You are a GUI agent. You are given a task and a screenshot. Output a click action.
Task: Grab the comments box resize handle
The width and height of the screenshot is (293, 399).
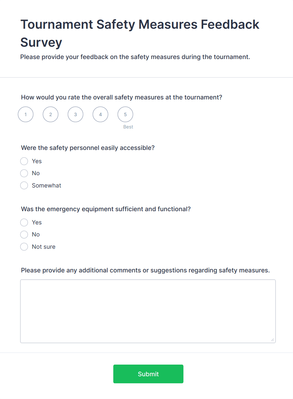coord(273,340)
